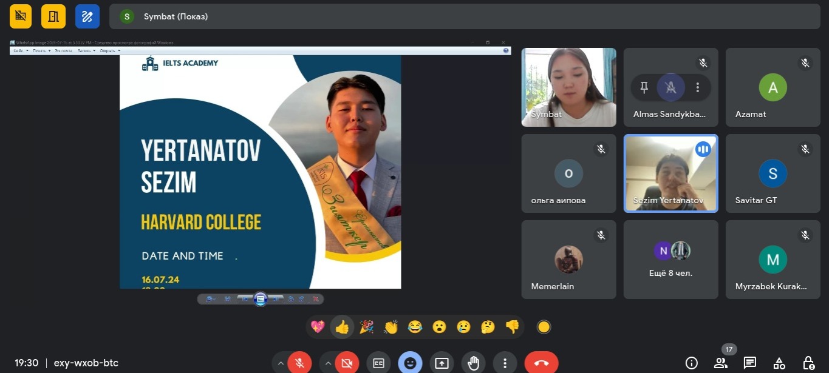Send the party popper reaction
This screenshot has height=373, width=829.
point(366,327)
